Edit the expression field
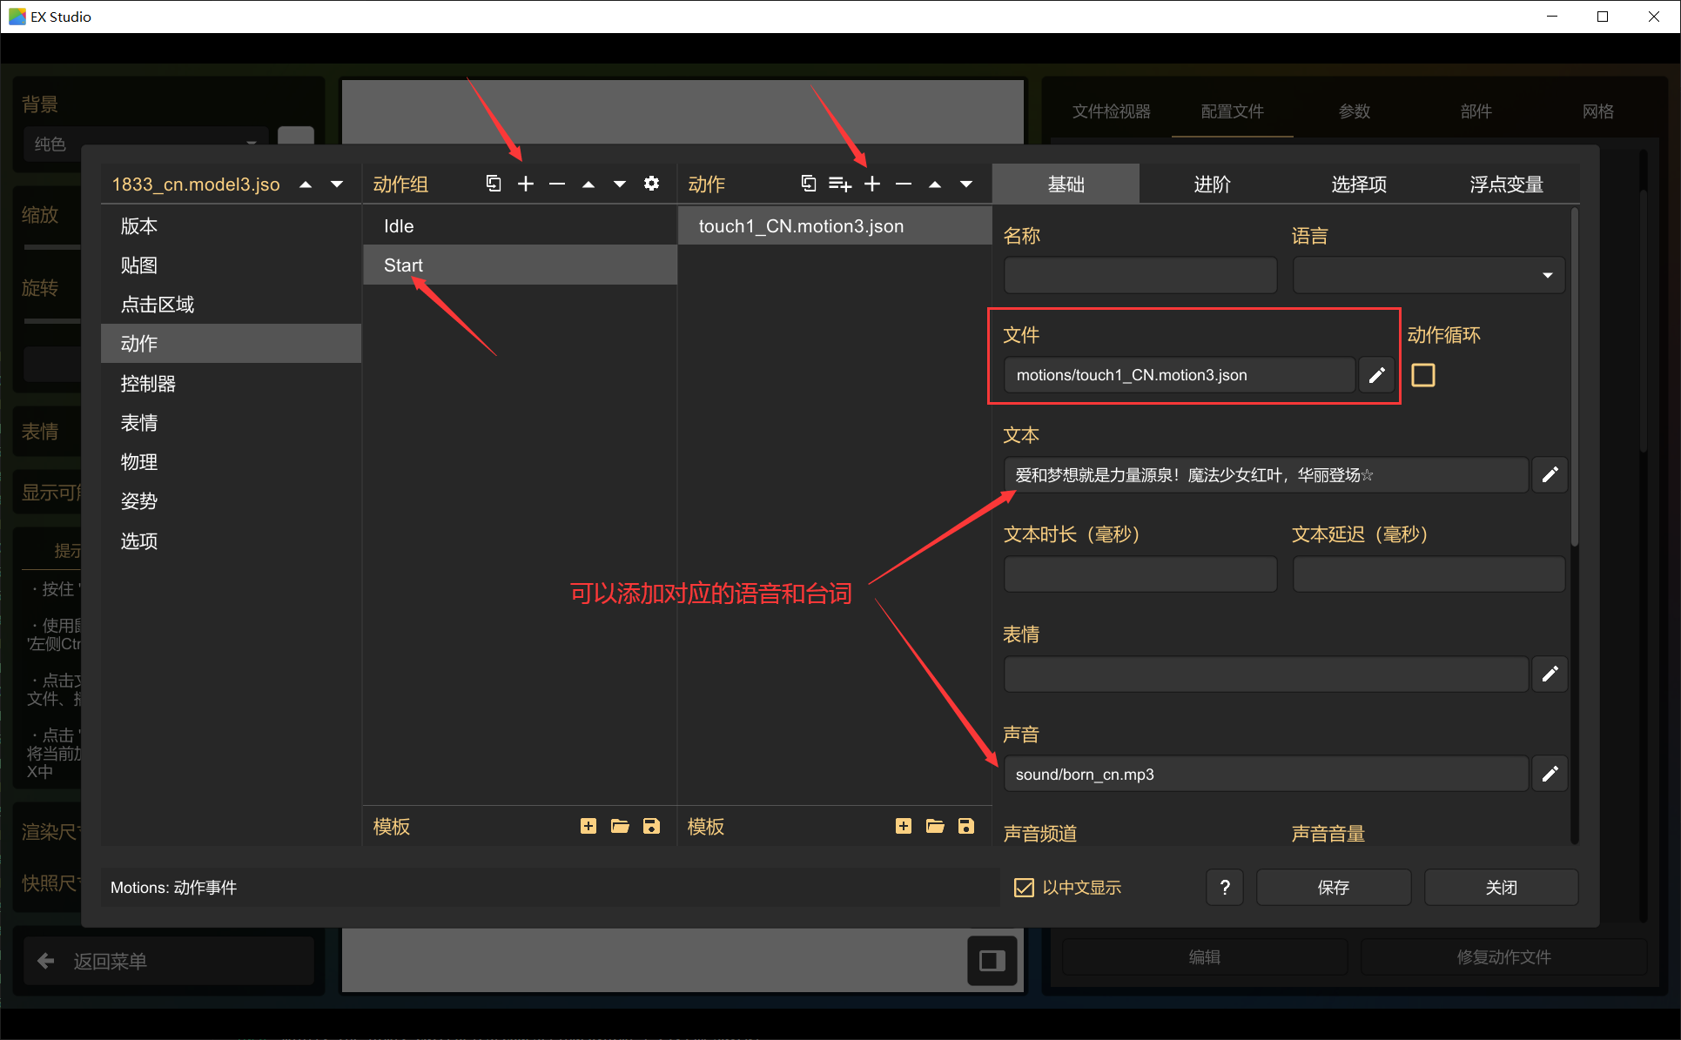Image resolution: width=1681 pixels, height=1040 pixels. pos(1550,674)
